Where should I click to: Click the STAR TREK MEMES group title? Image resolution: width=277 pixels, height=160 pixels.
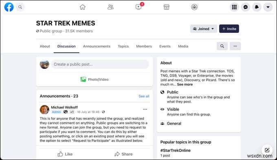(66, 23)
